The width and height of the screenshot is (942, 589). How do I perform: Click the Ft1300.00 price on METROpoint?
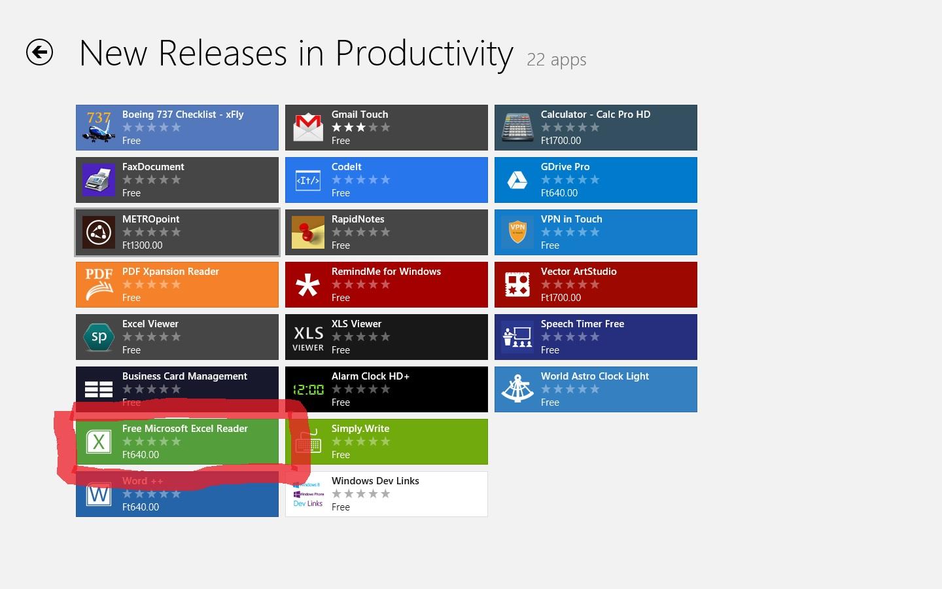[x=143, y=245]
